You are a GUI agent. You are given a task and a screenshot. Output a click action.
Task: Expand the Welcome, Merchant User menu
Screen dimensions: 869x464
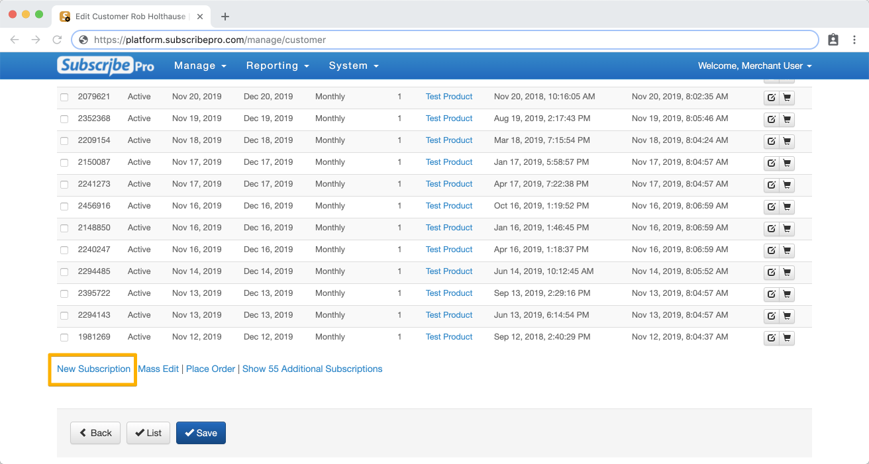(755, 66)
